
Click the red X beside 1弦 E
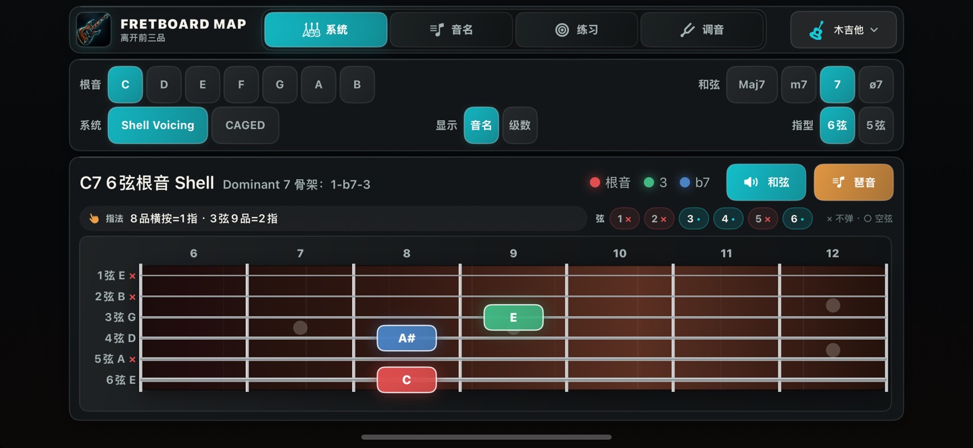click(x=132, y=276)
